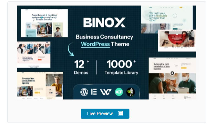Click the '1000+ Template Library' counter

click(x=121, y=67)
